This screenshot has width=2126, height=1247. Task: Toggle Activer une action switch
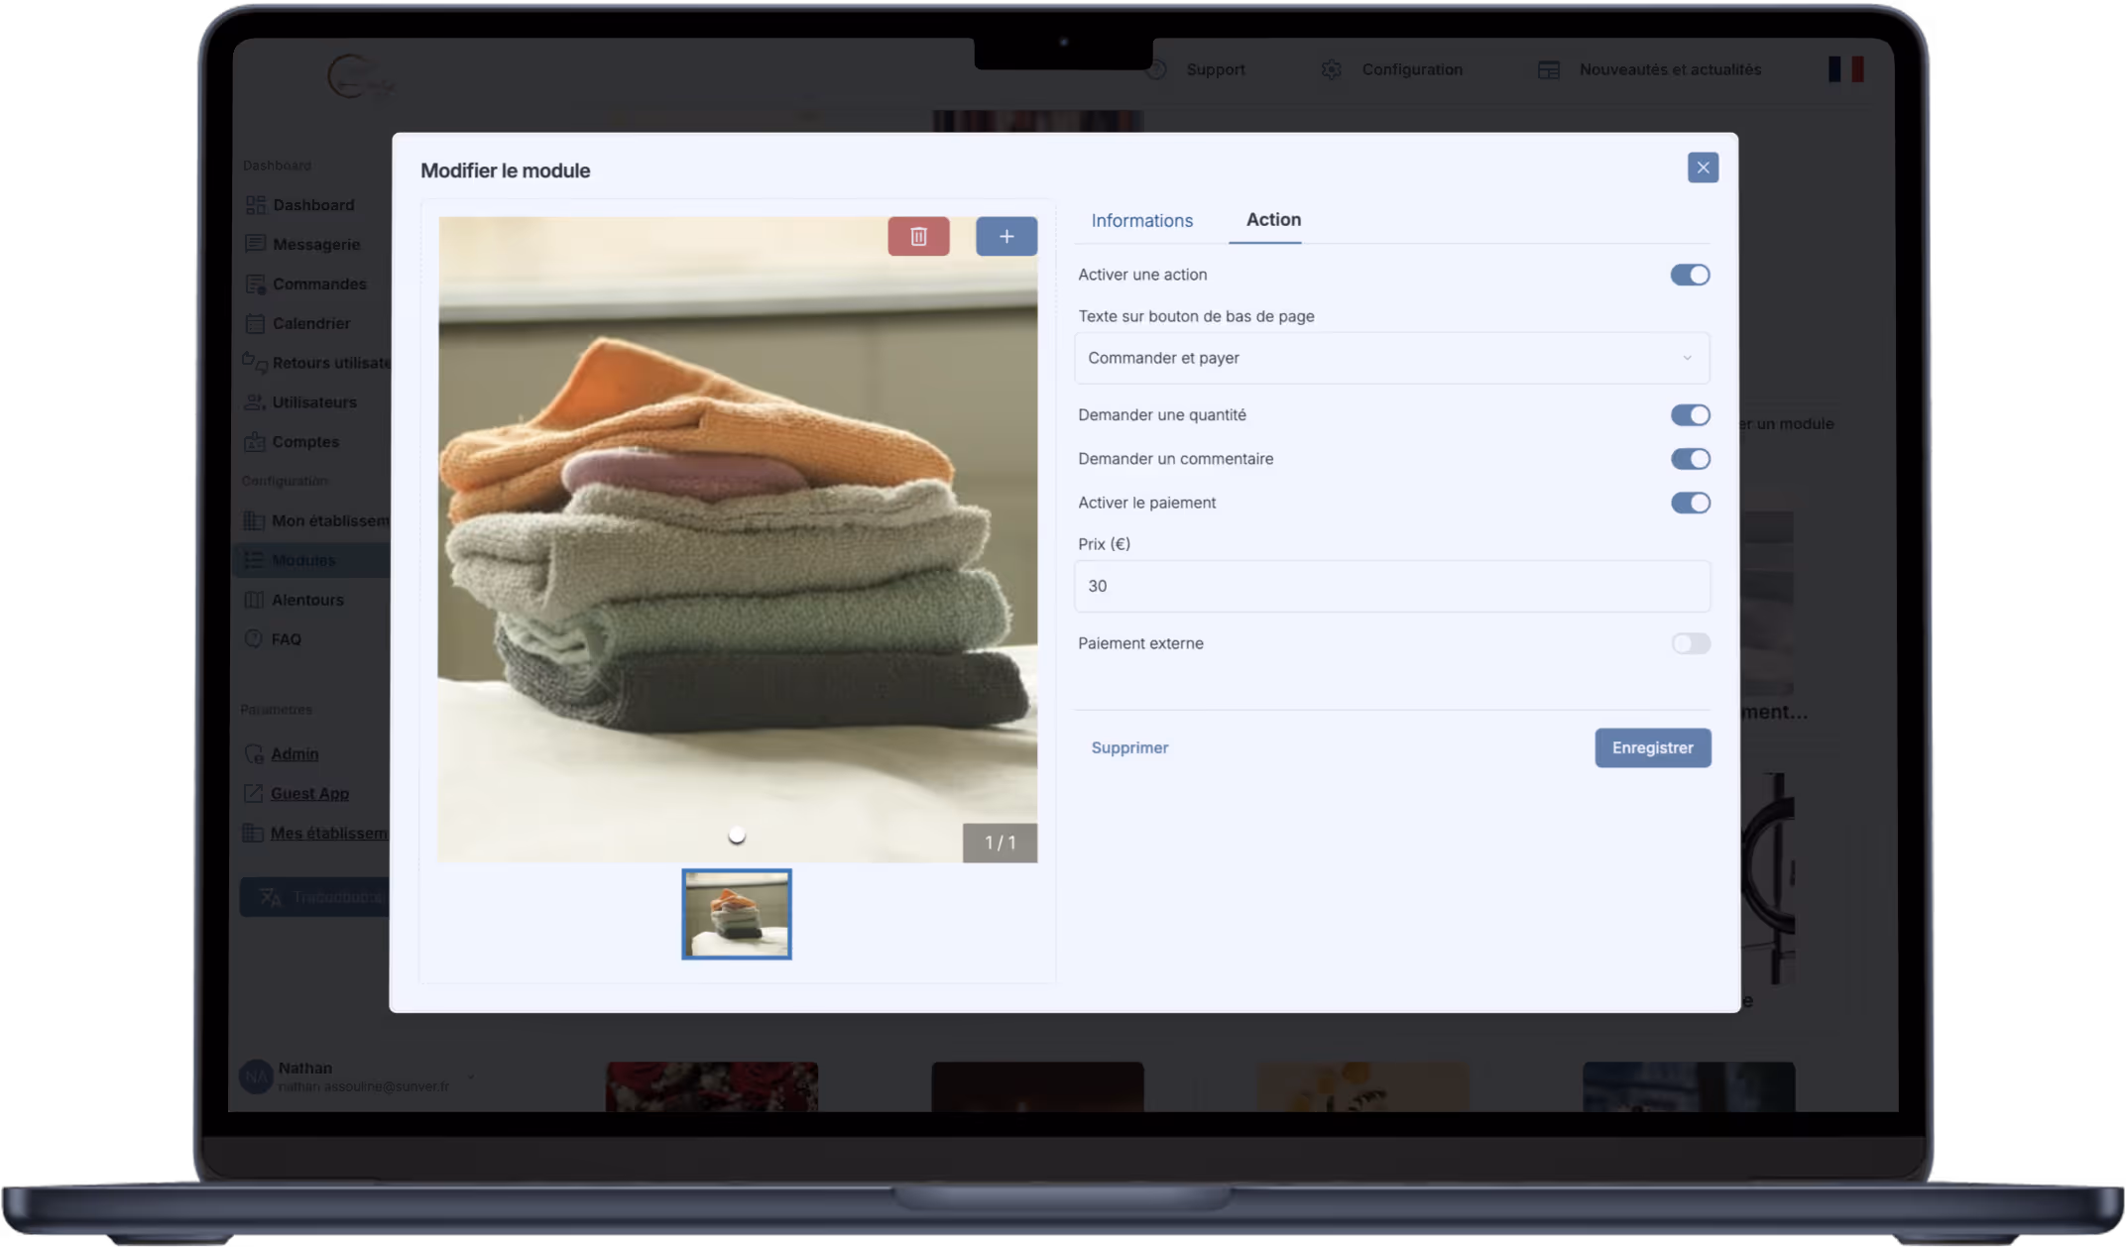pyautogui.click(x=1690, y=275)
